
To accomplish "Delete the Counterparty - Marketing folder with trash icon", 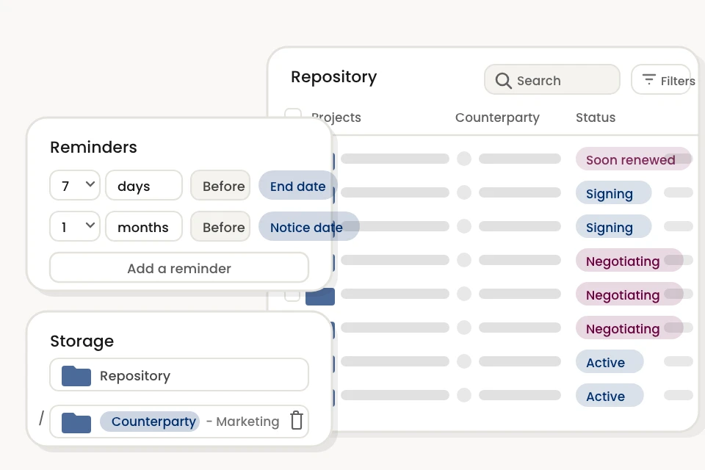I will (296, 421).
